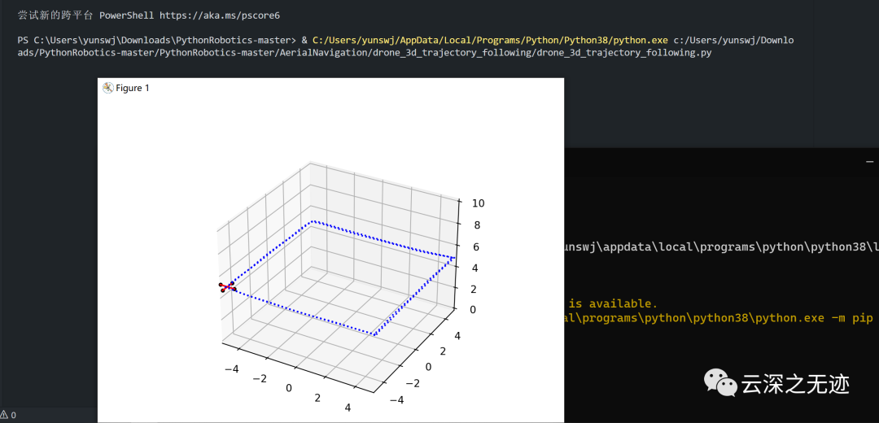Click the 'is available.' text in the black terminal
Image resolution: width=879 pixels, height=423 pixels.
pos(614,303)
